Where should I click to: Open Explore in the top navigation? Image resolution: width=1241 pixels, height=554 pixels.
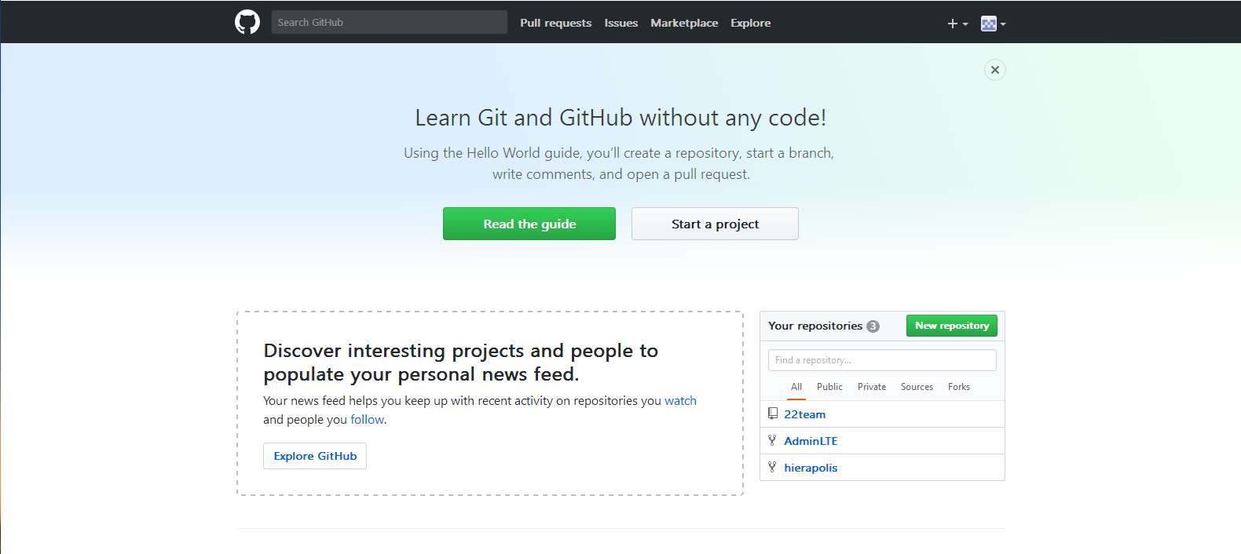(750, 23)
